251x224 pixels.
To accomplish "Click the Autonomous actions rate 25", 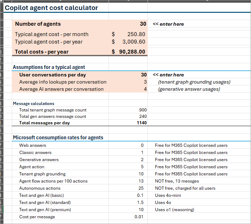I will click(x=141, y=188).
